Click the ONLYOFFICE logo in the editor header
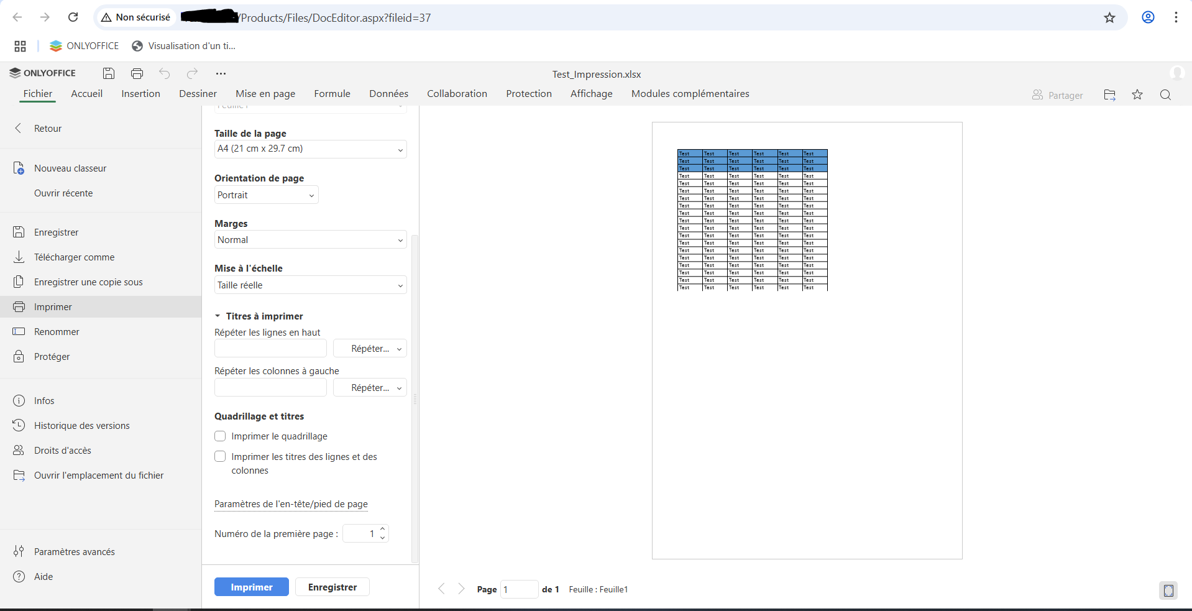This screenshot has width=1192, height=611. pos(42,73)
